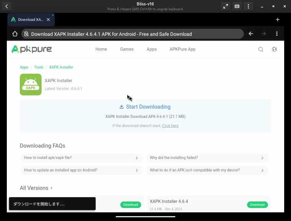Expand 'Why did the installing failed?' FAQ
Image resolution: width=291 pixels, height=221 pixels.
[x=207, y=158]
